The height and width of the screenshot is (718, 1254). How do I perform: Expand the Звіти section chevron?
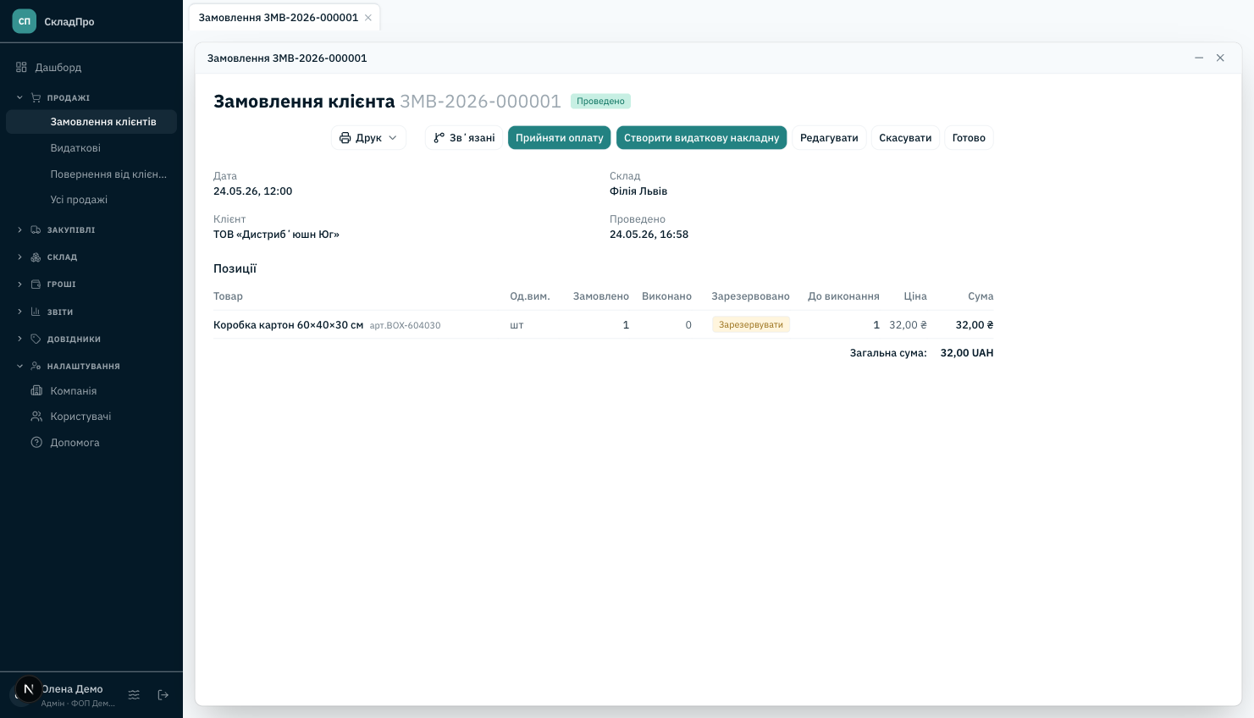pos(19,312)
